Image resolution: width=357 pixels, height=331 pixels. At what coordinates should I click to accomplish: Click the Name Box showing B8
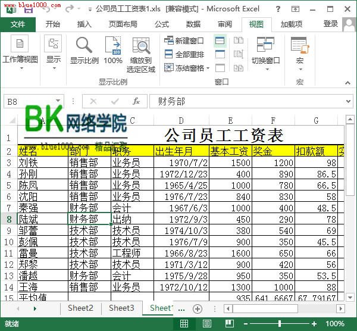pyautogui.click(x=29, y=101)
